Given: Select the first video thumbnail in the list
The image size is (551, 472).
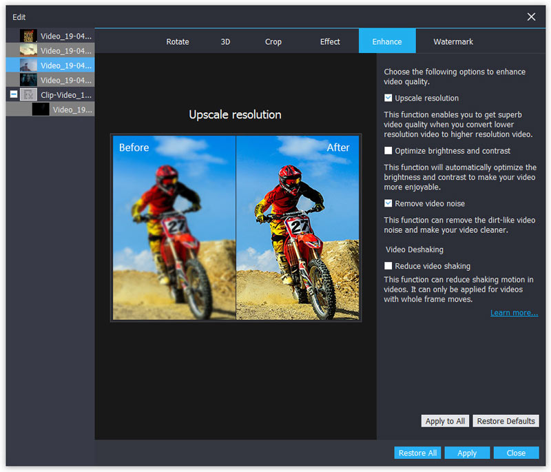Looking at the screenshot, I should pos(28,36).
